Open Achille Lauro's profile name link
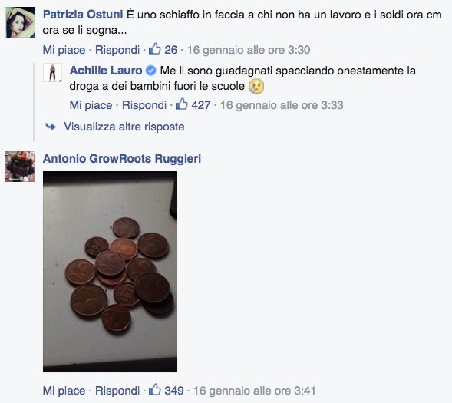The image size is (452, 403). 106,71
